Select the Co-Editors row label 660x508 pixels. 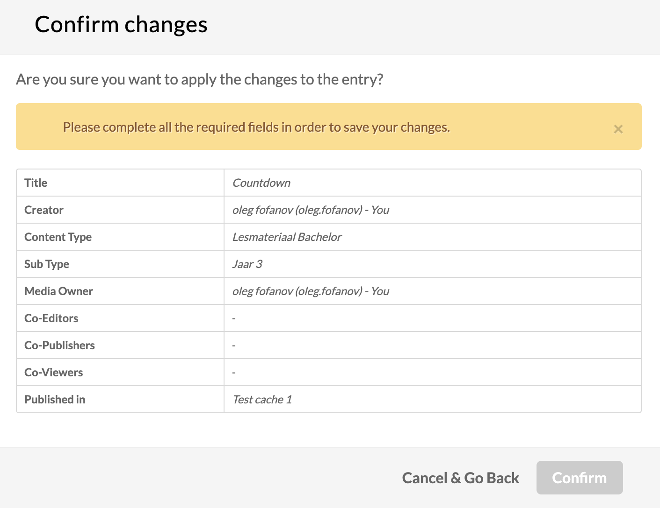51,318
